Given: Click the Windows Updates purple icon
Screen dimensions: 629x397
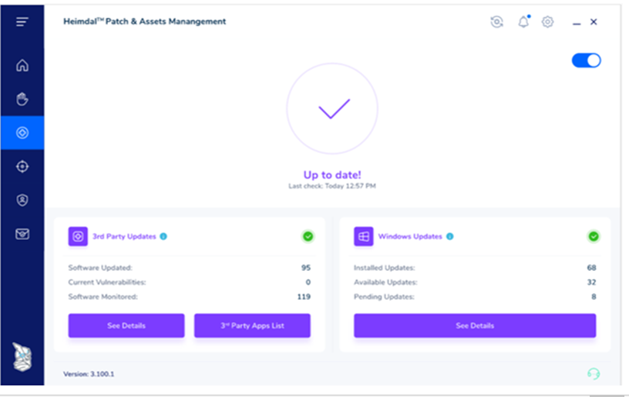Looking at the screenshot, I should 363,236.
